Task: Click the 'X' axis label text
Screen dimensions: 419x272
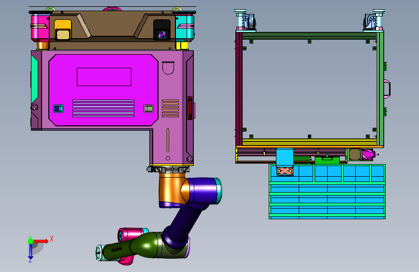Action: coord(52,239)
